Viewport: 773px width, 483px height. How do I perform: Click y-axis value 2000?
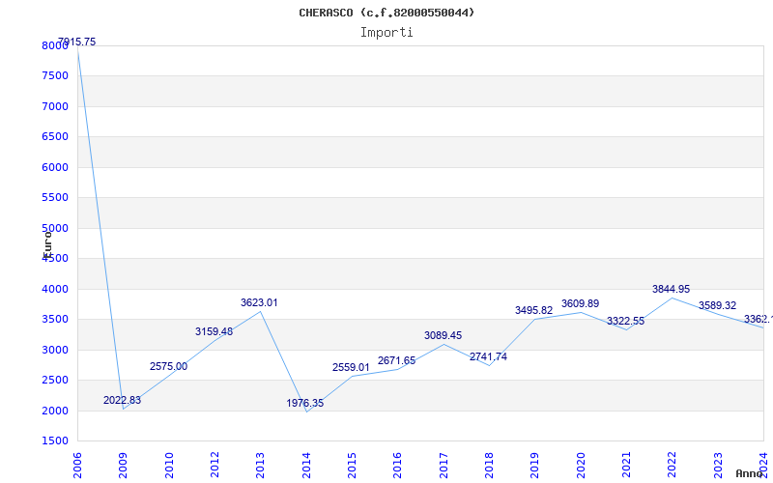click(x=55, y=411)
